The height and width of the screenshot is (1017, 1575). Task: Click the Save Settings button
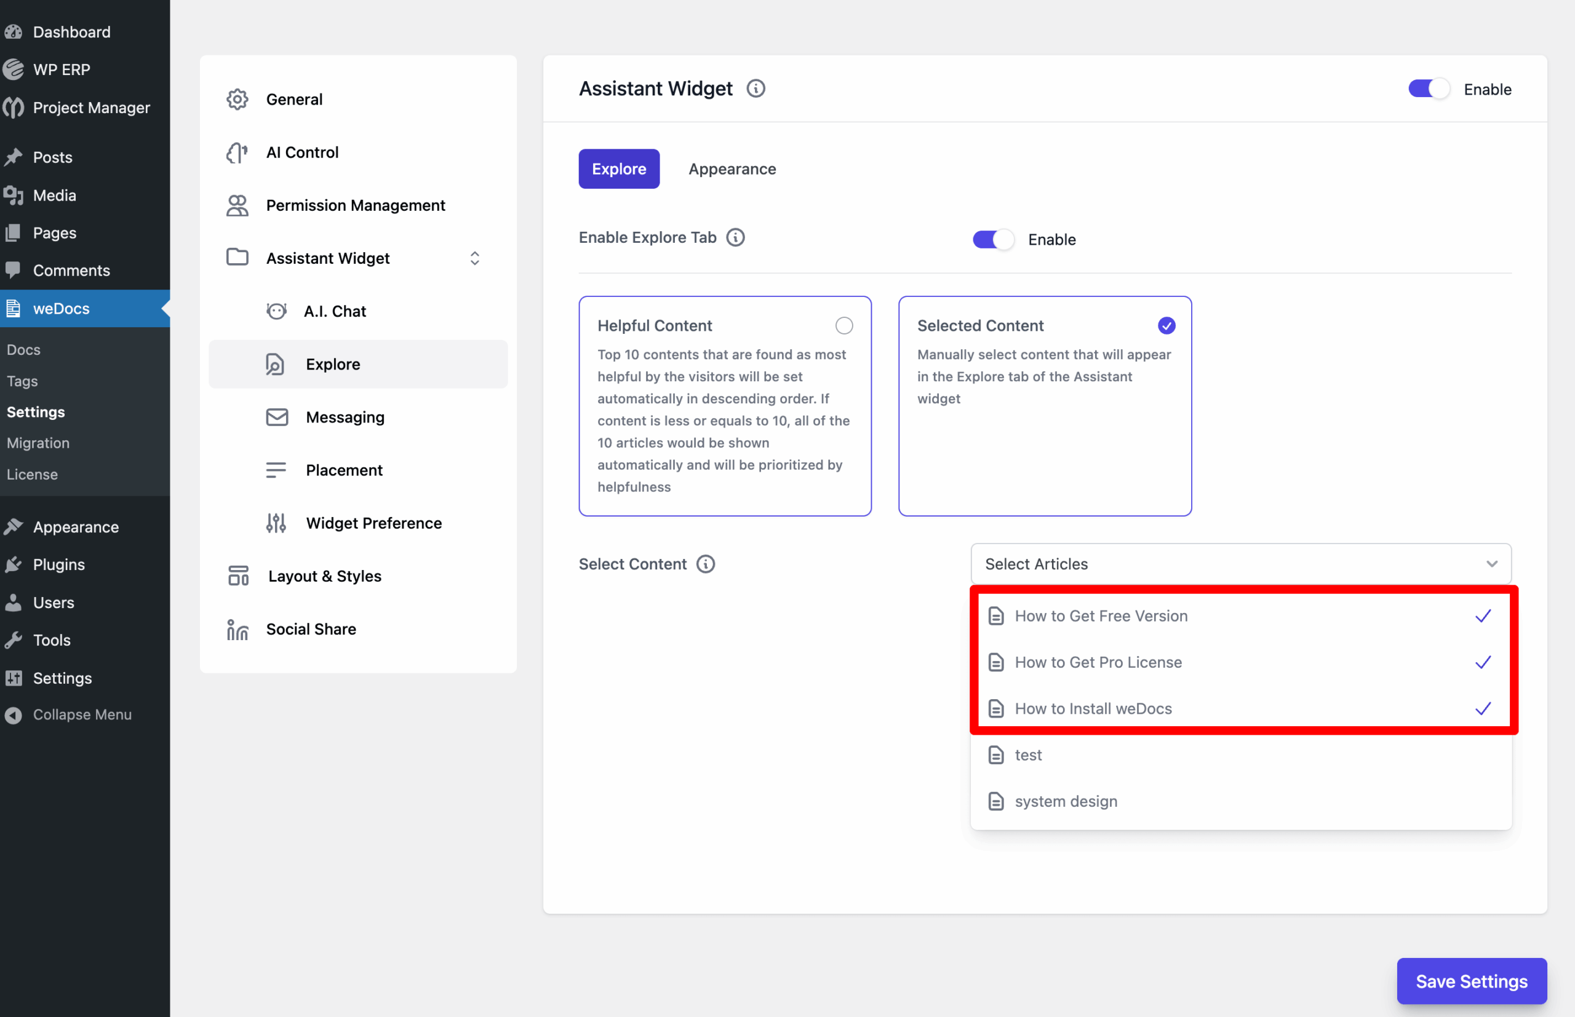1471,981
